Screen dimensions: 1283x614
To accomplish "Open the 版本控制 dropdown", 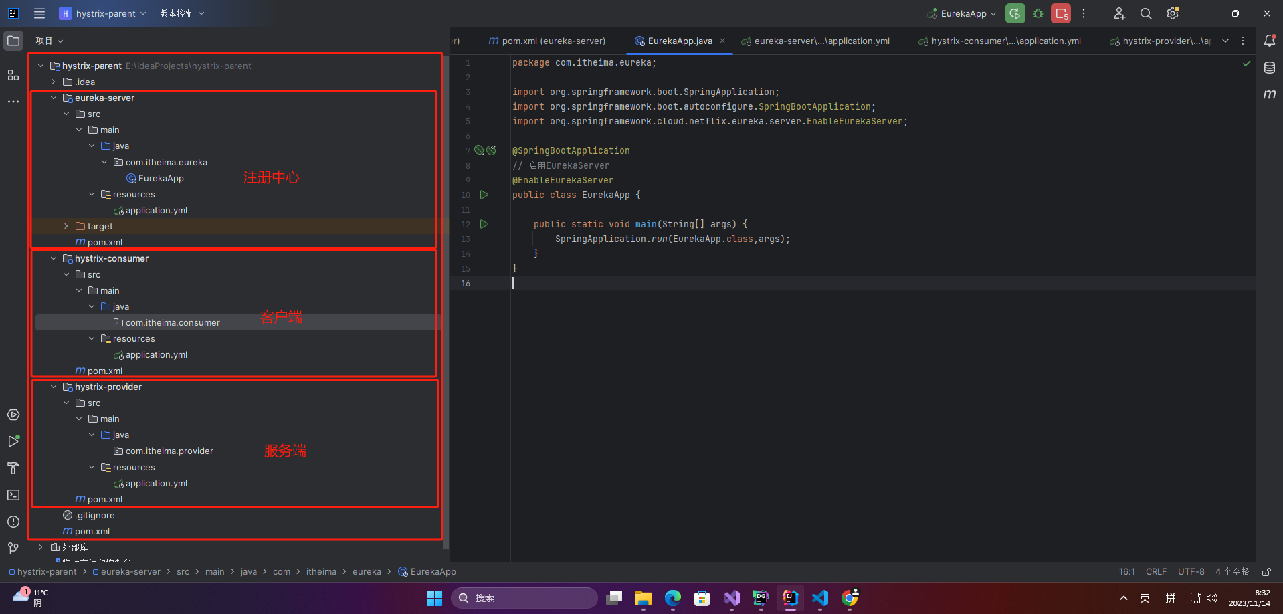I will click(182, 13).
